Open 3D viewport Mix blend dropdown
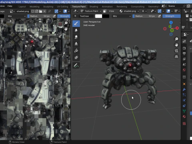This screenshot has height=144, width=192. [x=122, y=16]
